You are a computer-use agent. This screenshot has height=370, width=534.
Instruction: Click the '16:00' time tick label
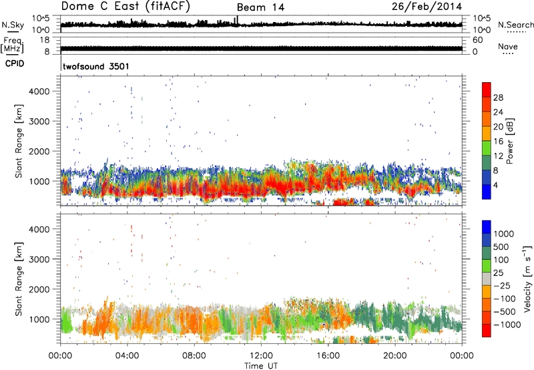coord(328,356)
